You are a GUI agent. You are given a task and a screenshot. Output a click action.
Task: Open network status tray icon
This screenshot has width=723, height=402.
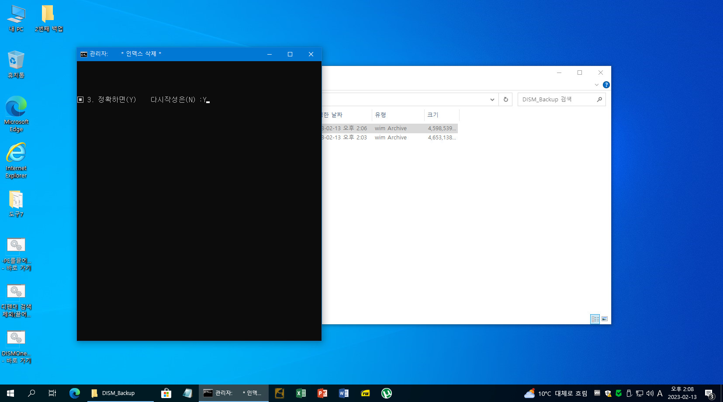640,393
